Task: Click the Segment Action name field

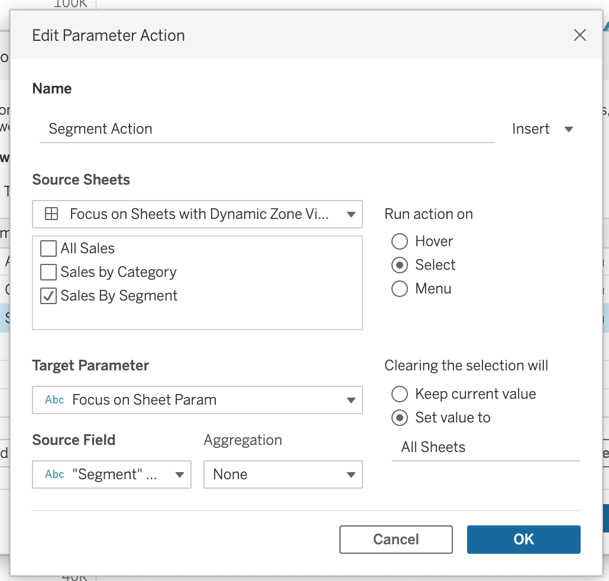Action: pyautogui.click(x=266, y=128)
